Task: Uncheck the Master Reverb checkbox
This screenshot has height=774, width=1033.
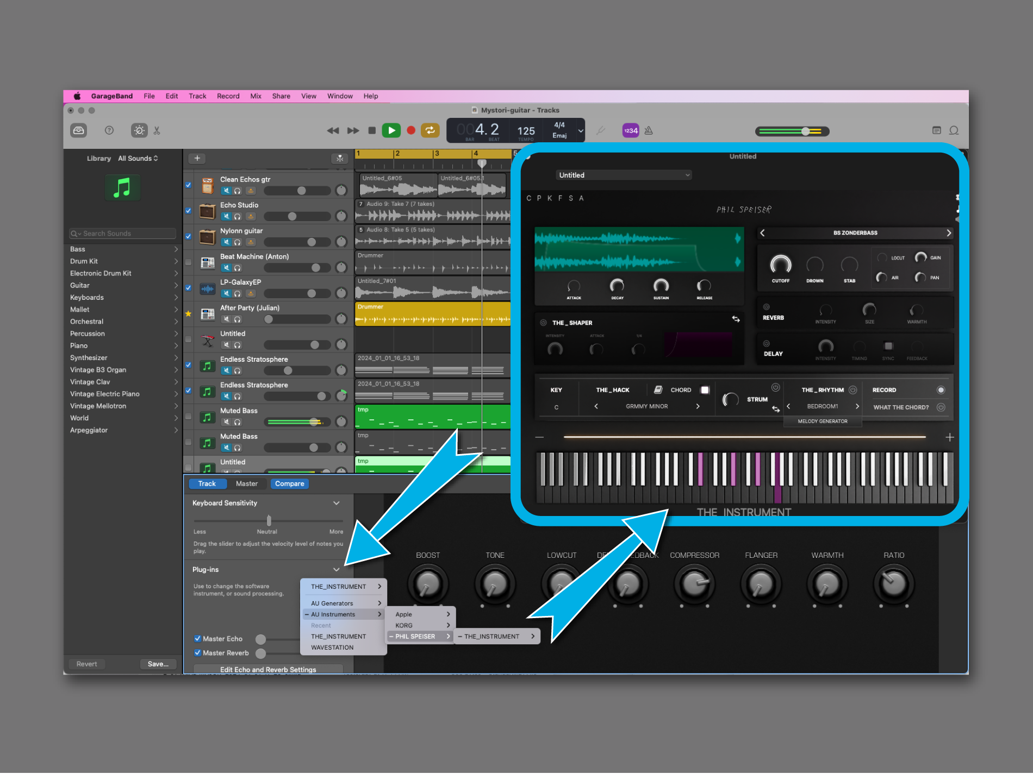Action: [198, 653]
